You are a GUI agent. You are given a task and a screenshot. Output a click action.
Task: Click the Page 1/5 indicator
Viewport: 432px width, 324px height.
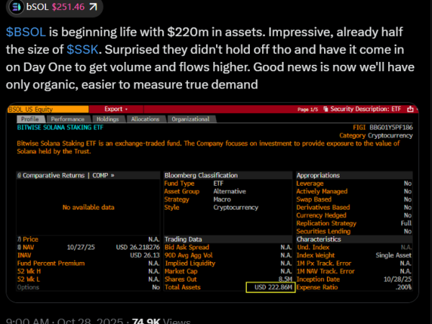coord(307,109)
